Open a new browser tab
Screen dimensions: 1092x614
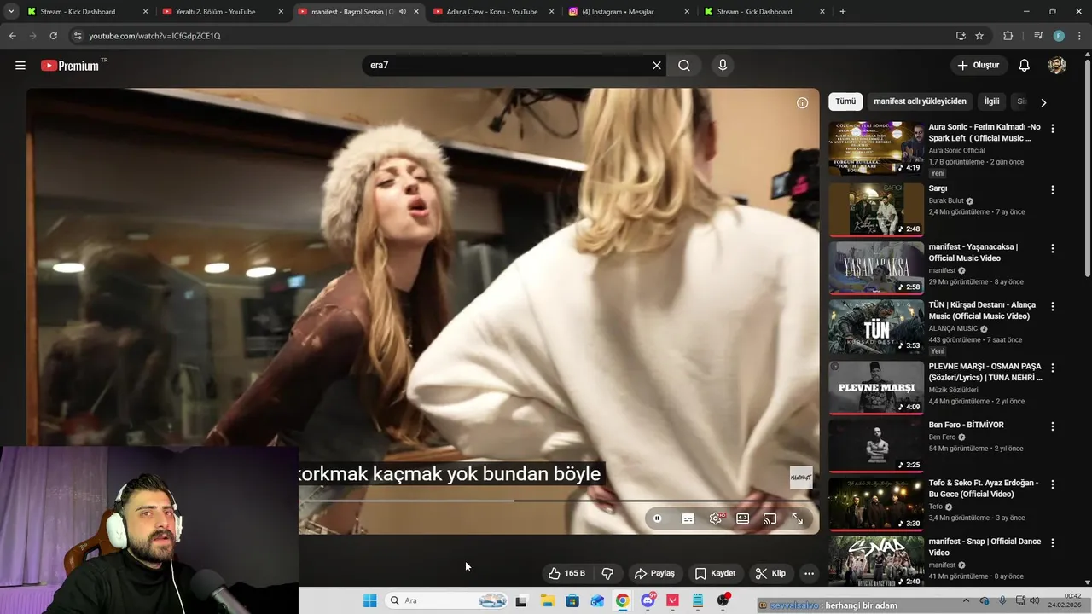(x=843, y=12)
